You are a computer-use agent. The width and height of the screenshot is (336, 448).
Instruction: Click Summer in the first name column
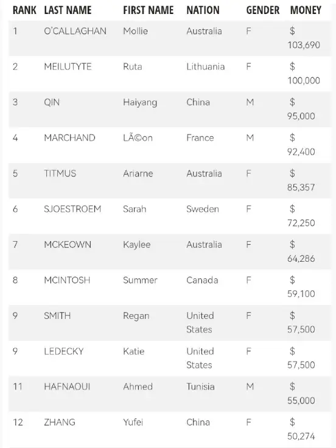coord(140,280)
